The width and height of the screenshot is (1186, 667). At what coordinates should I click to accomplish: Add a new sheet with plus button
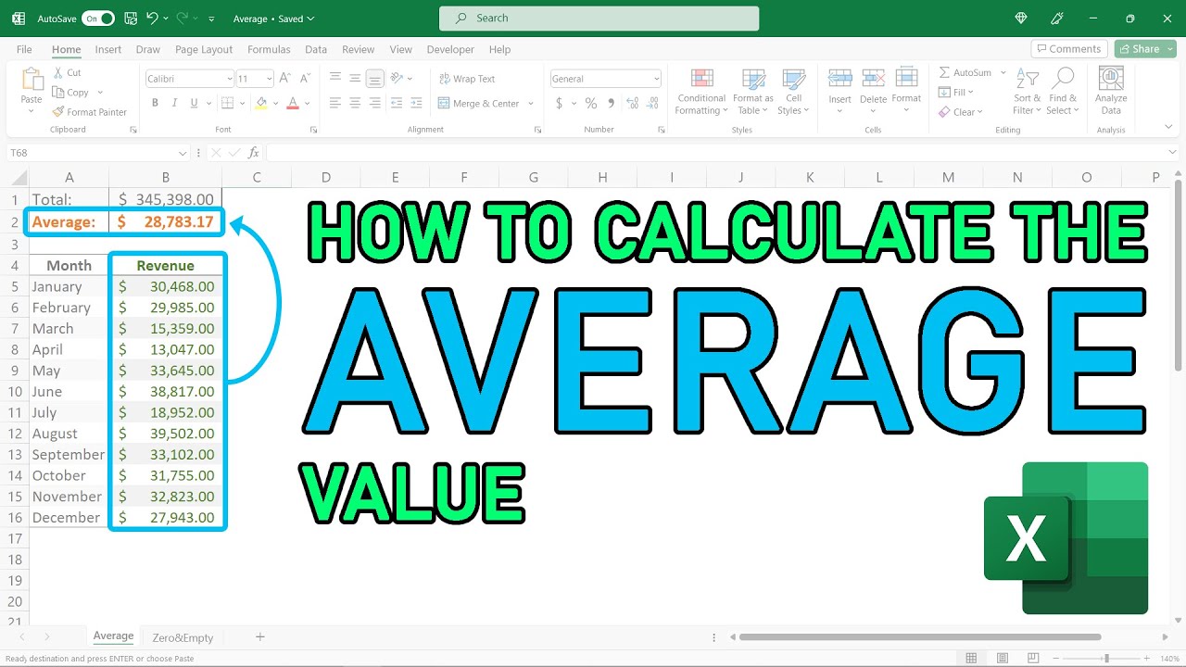[x=260, y=637]
